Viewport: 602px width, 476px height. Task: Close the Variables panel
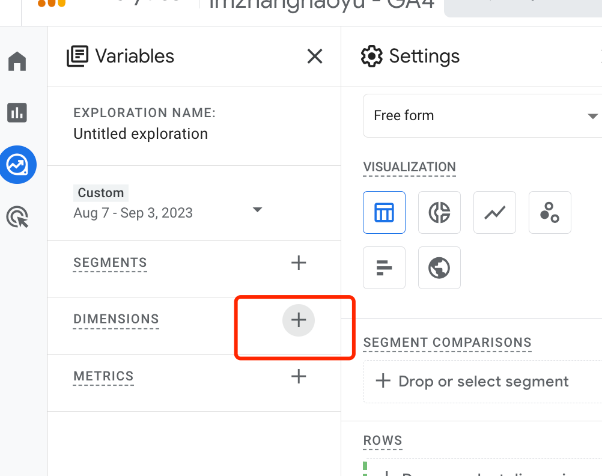(x=315, y=56)
